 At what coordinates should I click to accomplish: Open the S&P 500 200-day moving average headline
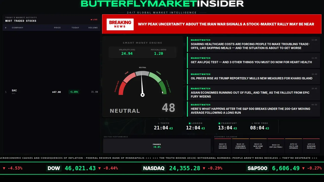click(x=254, y=109)
